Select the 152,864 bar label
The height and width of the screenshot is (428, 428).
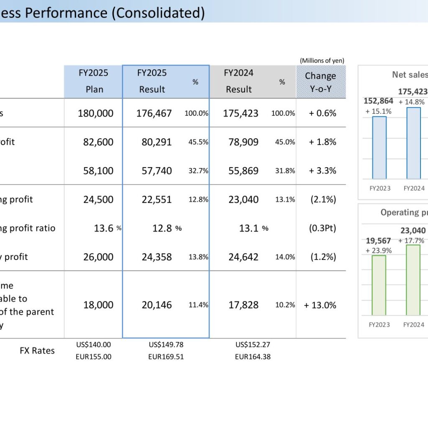(378, 101)
